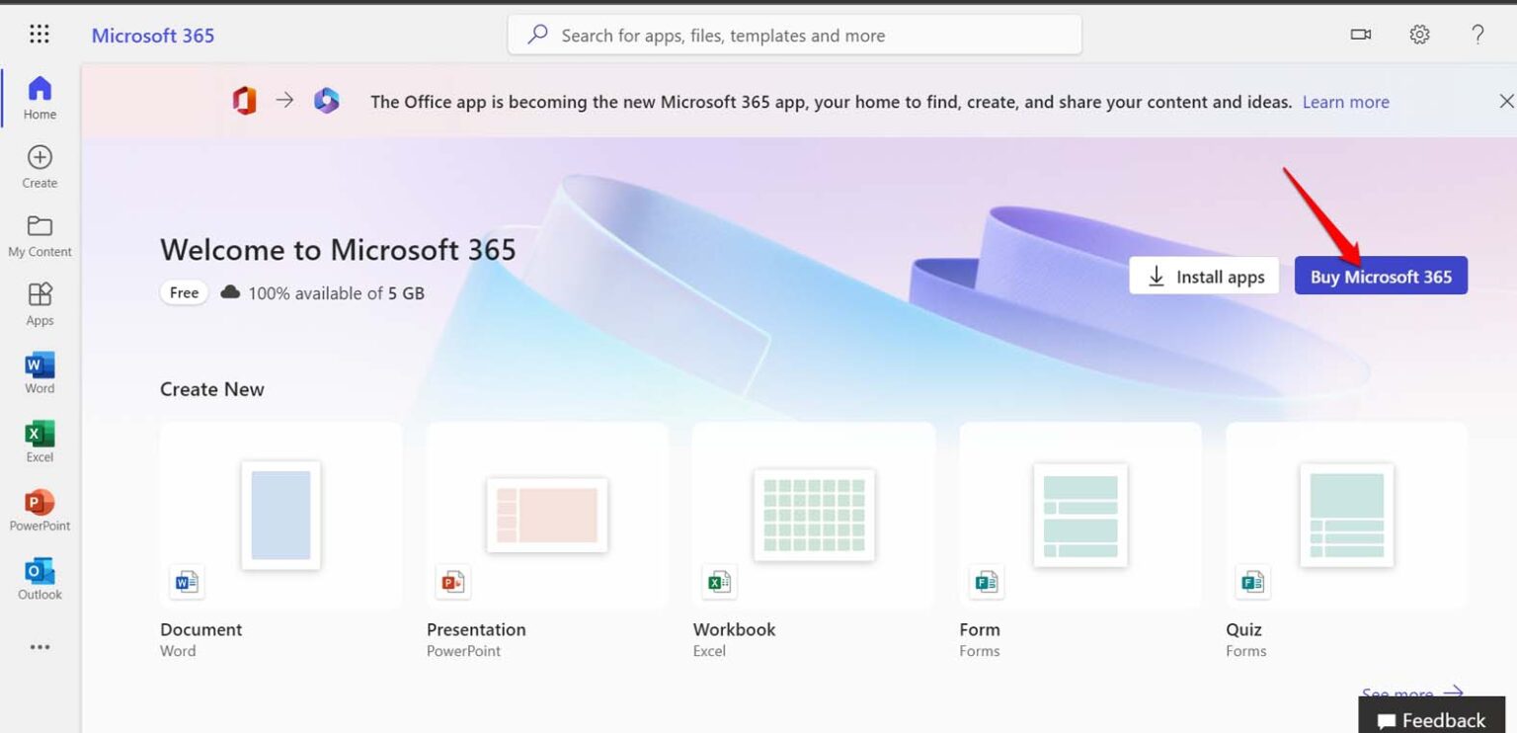
Task: Expand more apps via sidebar ellipsis
Action: (40, 647)
